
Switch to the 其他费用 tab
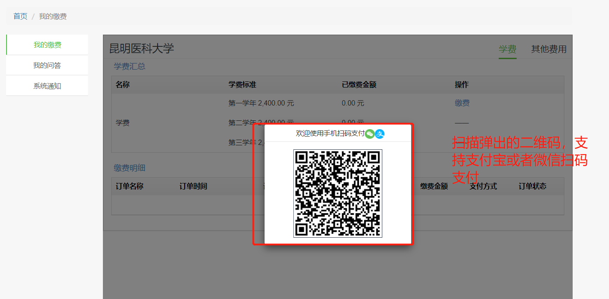(x=549, y=49)
